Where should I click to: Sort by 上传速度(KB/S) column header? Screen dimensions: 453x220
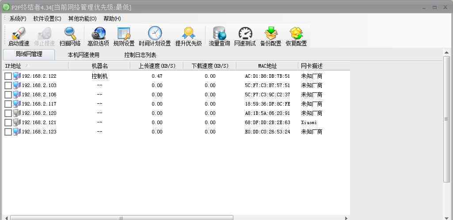157,66
